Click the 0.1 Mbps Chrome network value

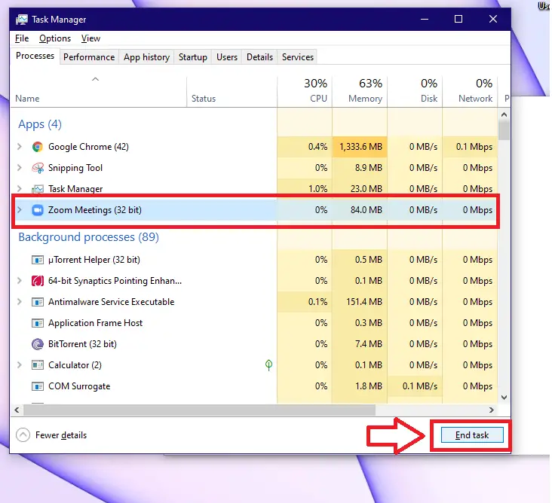pyautogui.click(x=474, y=147)
